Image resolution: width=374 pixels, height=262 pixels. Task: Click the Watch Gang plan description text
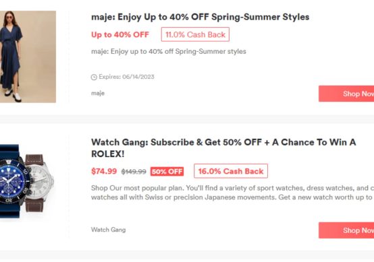point(232,193)
